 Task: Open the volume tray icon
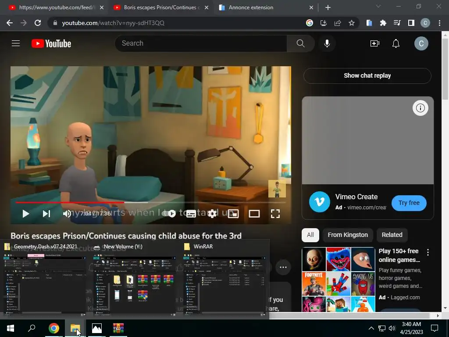point(392,328)
